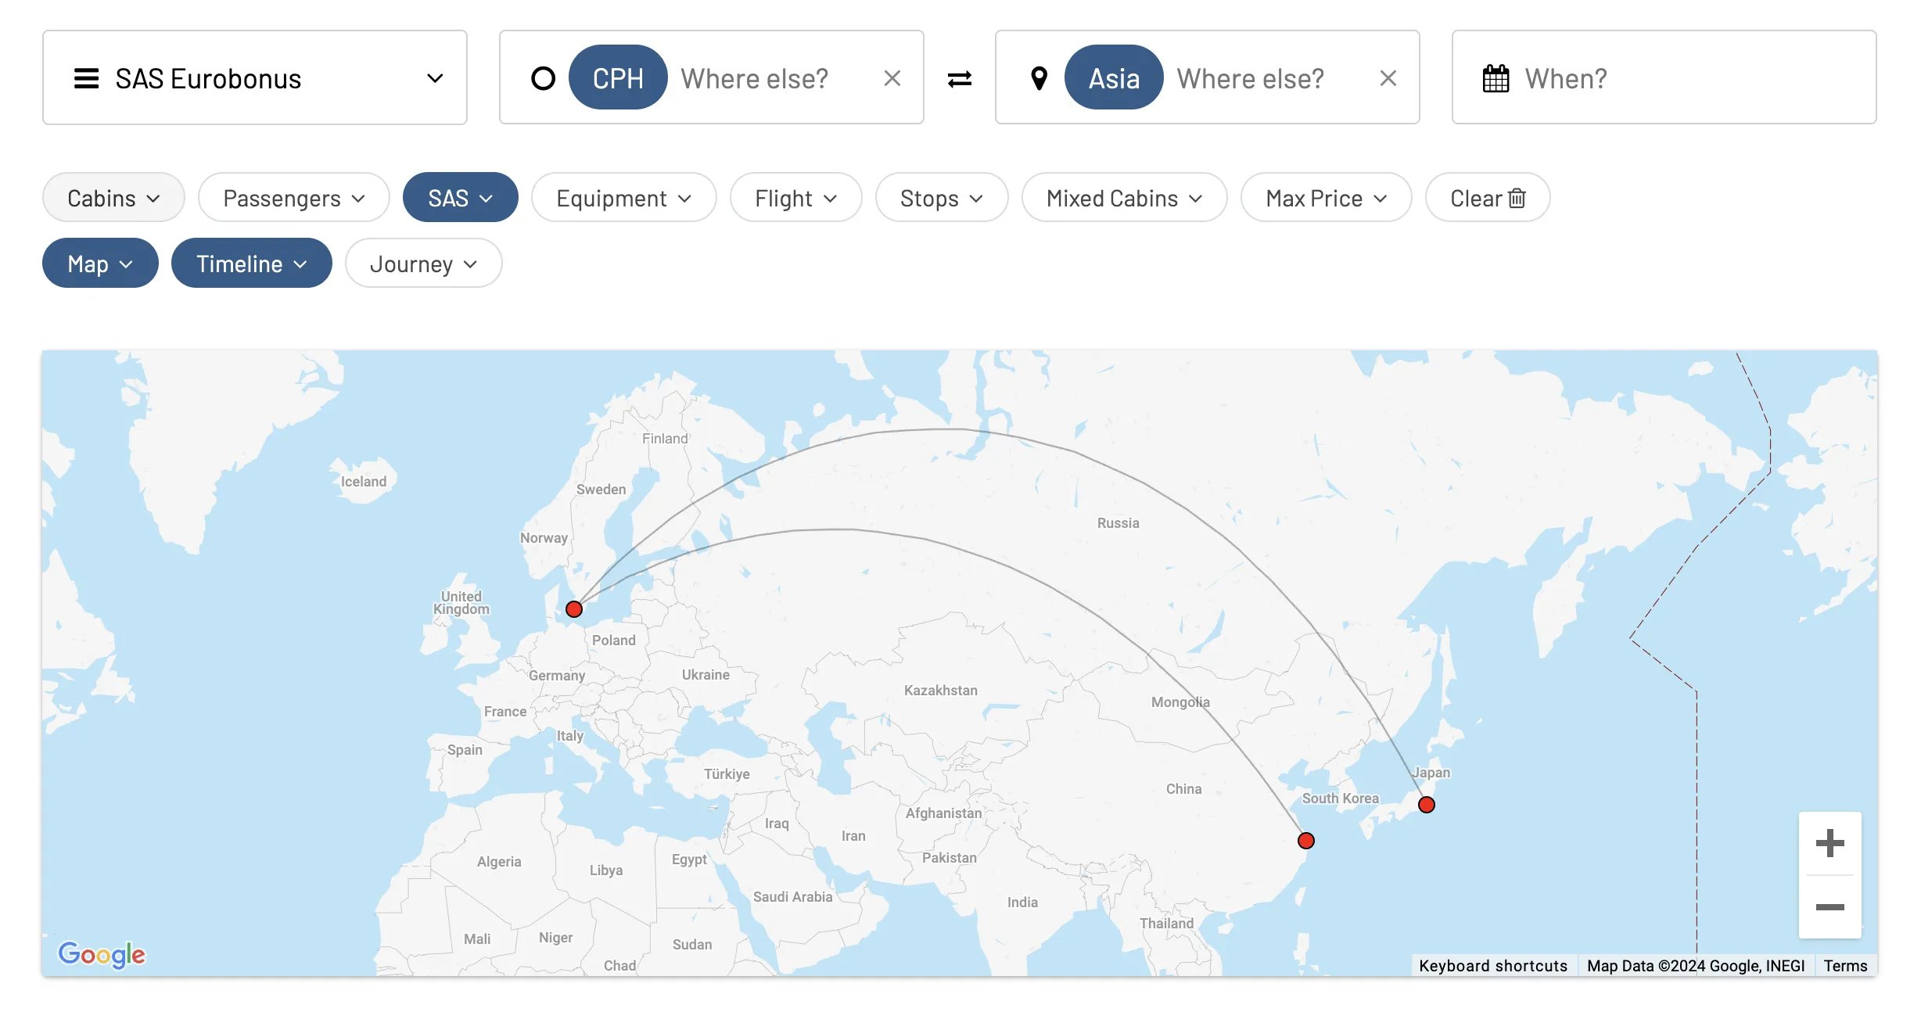Viewport: 1921px width, 1012px height.
Task: Clear the origin field with X
Action: click(x=892, y=78)
